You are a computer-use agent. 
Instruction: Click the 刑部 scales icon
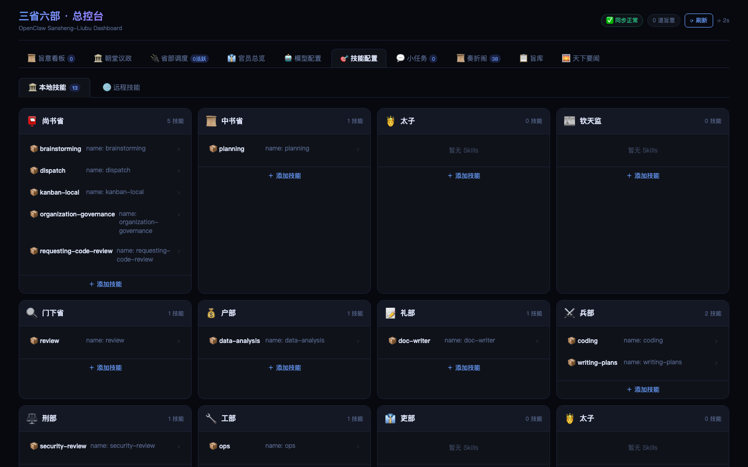click(32, 418)
